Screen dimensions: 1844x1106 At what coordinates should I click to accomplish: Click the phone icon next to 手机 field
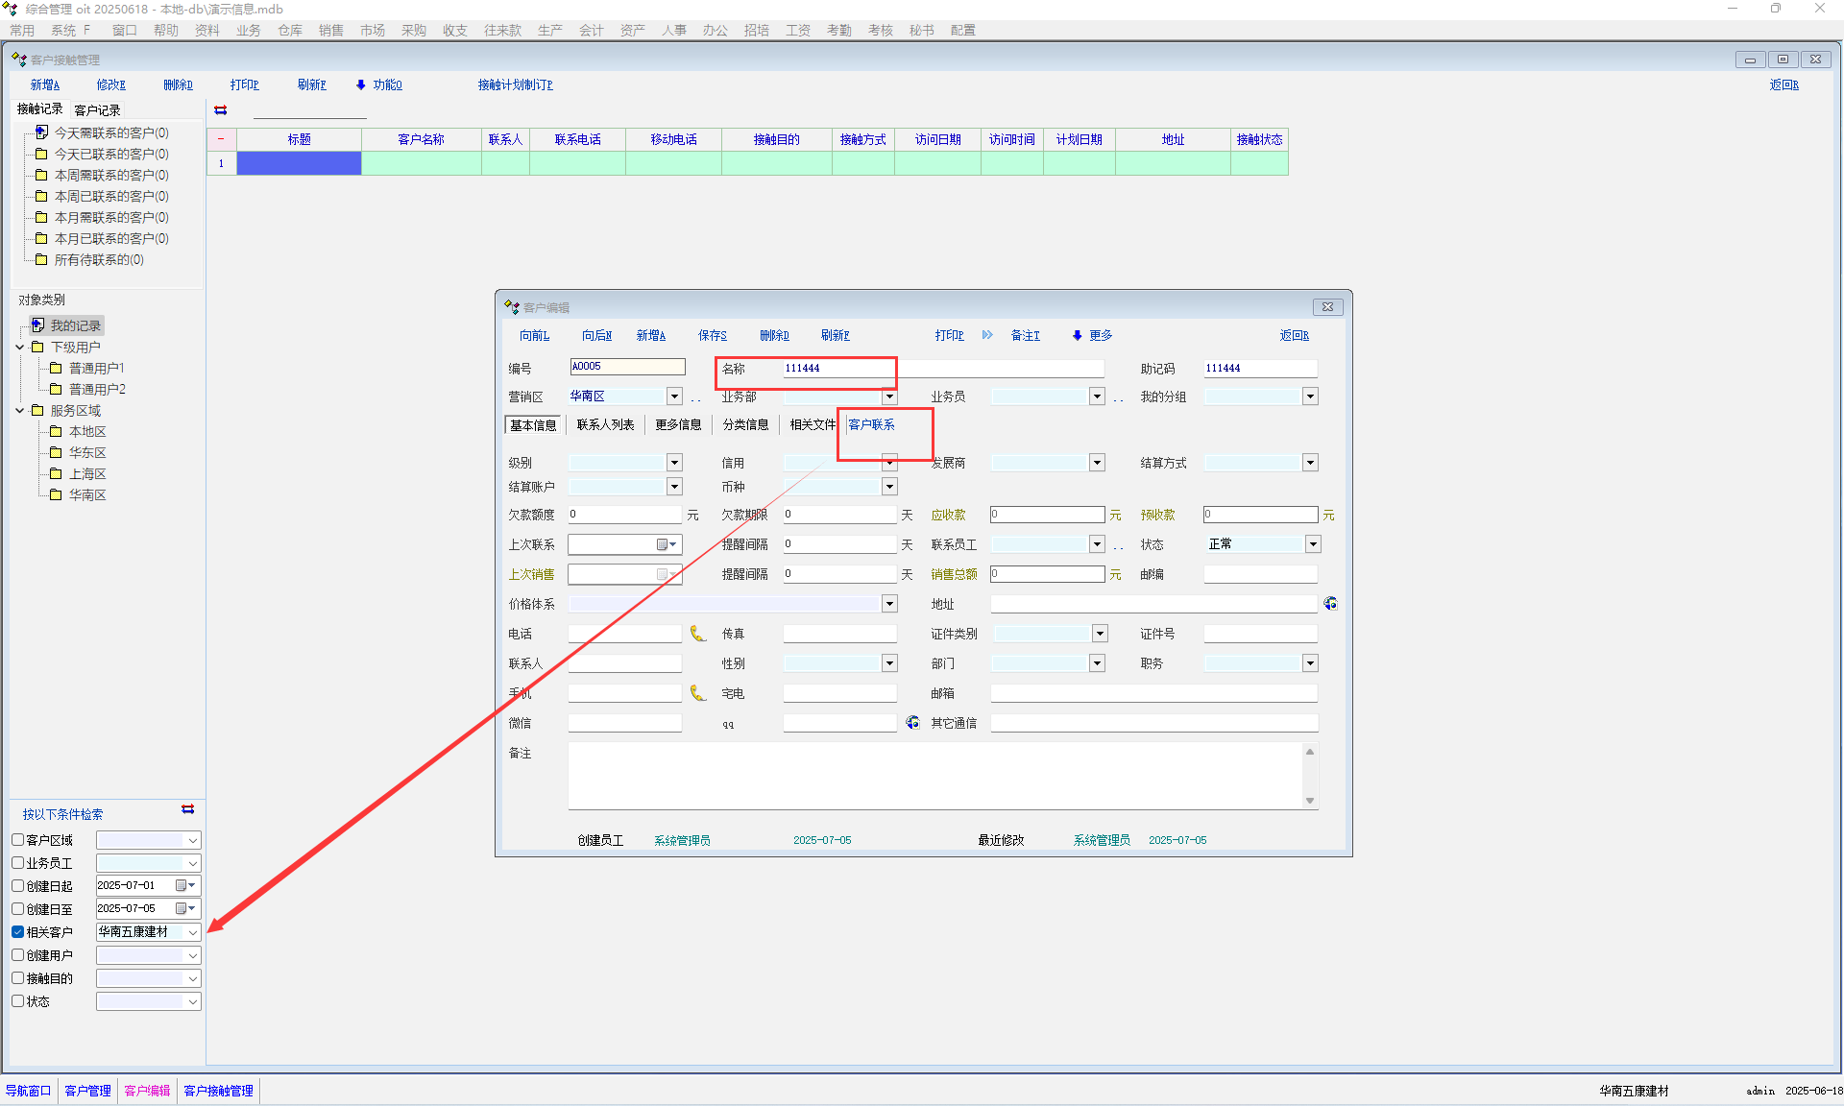coord(698,693)
